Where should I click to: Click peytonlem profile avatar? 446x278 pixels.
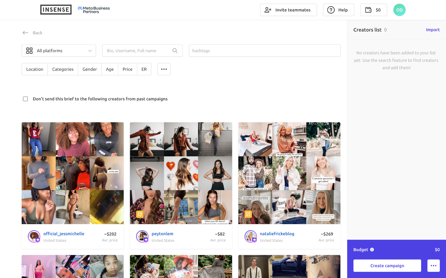(142, 237)
